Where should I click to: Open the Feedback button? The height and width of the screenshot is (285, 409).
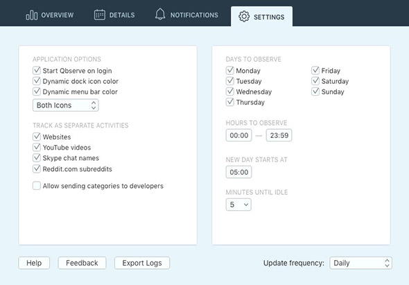click(x=82, y=263)
